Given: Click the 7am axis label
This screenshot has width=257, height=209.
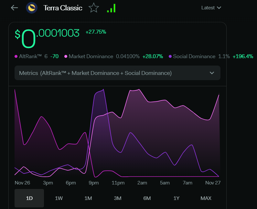Looking at the screenshot, I should click(187, 183).
